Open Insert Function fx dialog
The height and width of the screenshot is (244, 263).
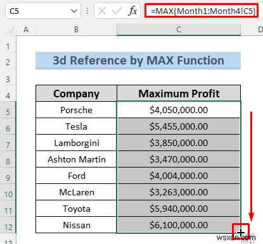pos(132,11)
